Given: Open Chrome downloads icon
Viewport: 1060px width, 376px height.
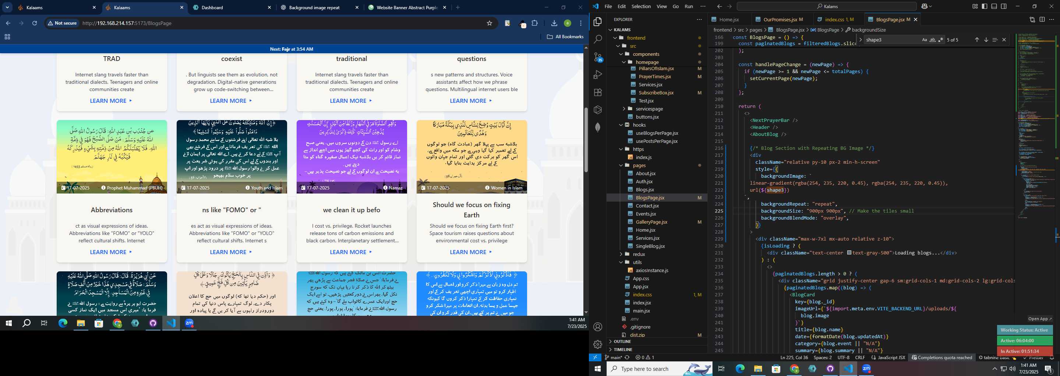Looking at the screenshot, I should [554, 23].
